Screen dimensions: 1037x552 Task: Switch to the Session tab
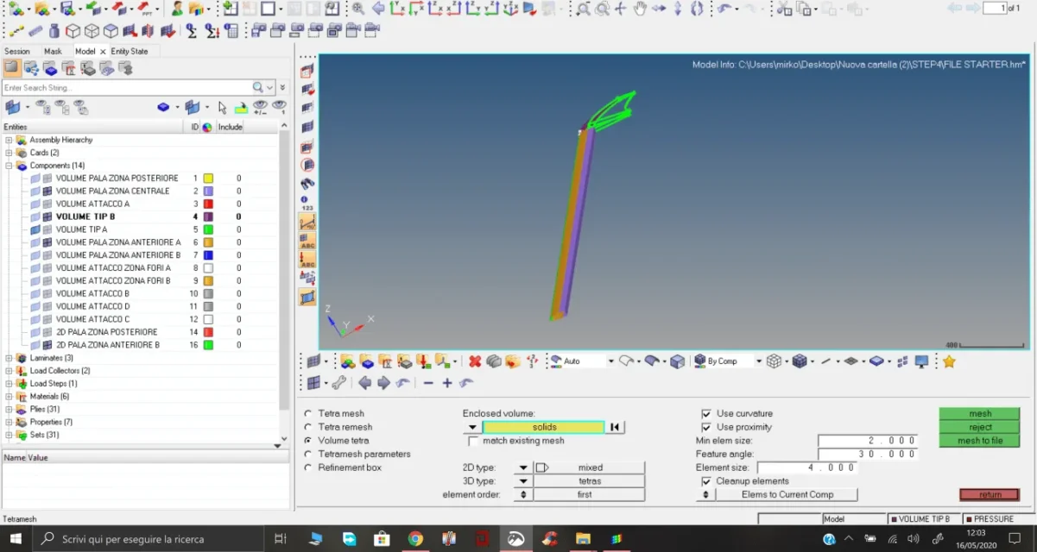(17, 52)
